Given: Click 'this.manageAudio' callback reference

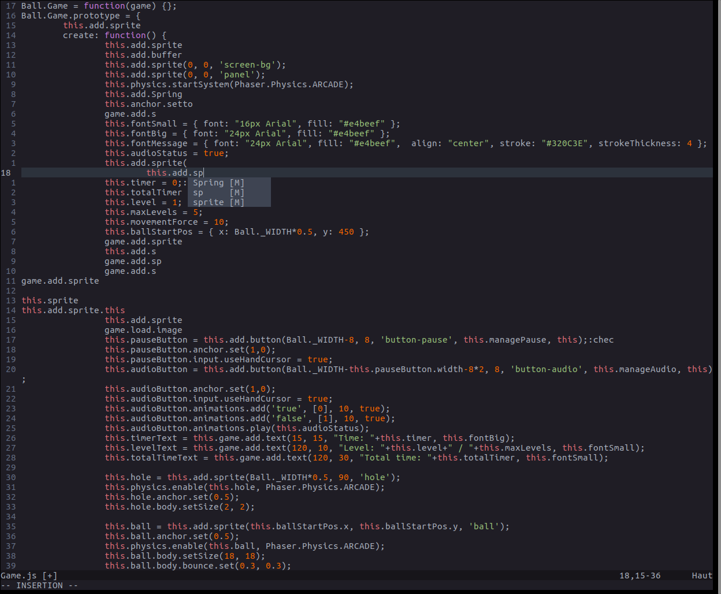Looking at the screenshot, I should [x=635, y=369].
